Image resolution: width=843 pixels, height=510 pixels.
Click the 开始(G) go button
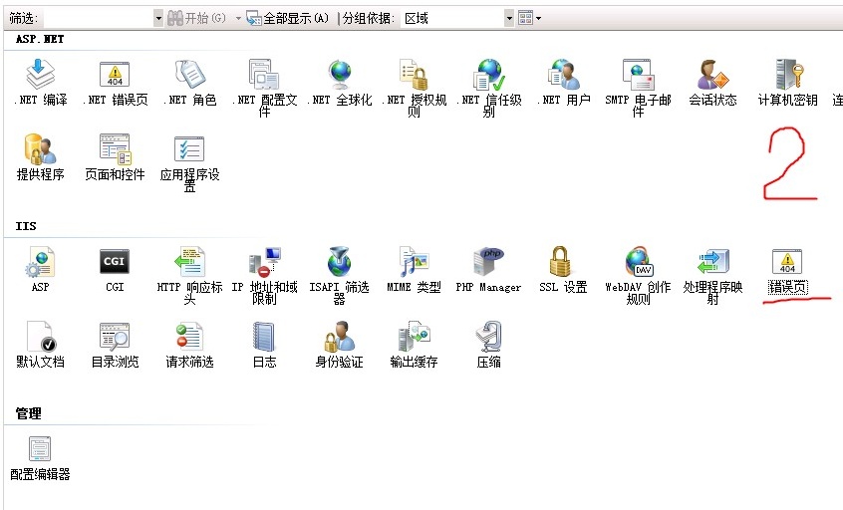[197, 18]
